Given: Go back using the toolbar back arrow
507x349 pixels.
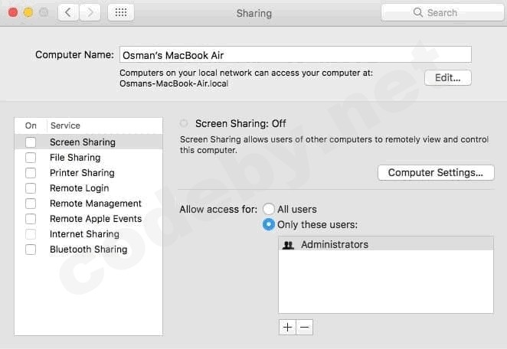Looking at the screenshot, I should click(68, 12).
